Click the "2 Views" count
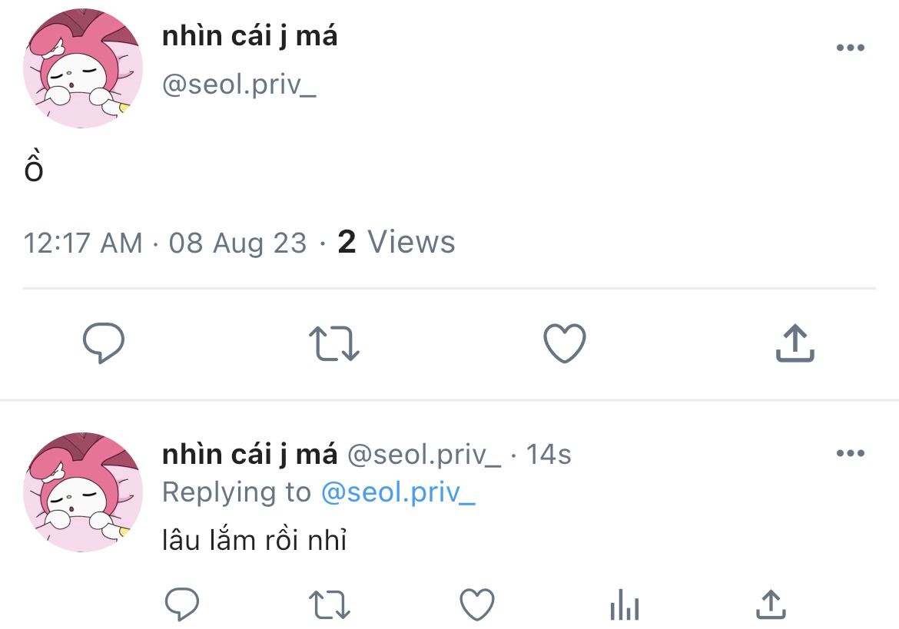899x629 pixels. click(396, 243)
